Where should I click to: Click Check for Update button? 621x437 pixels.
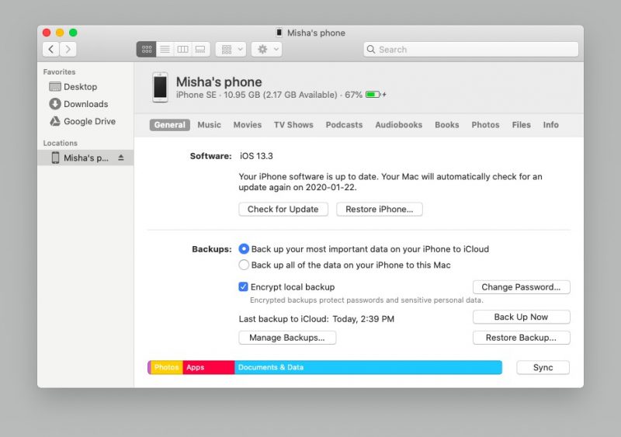coord(283,210)
